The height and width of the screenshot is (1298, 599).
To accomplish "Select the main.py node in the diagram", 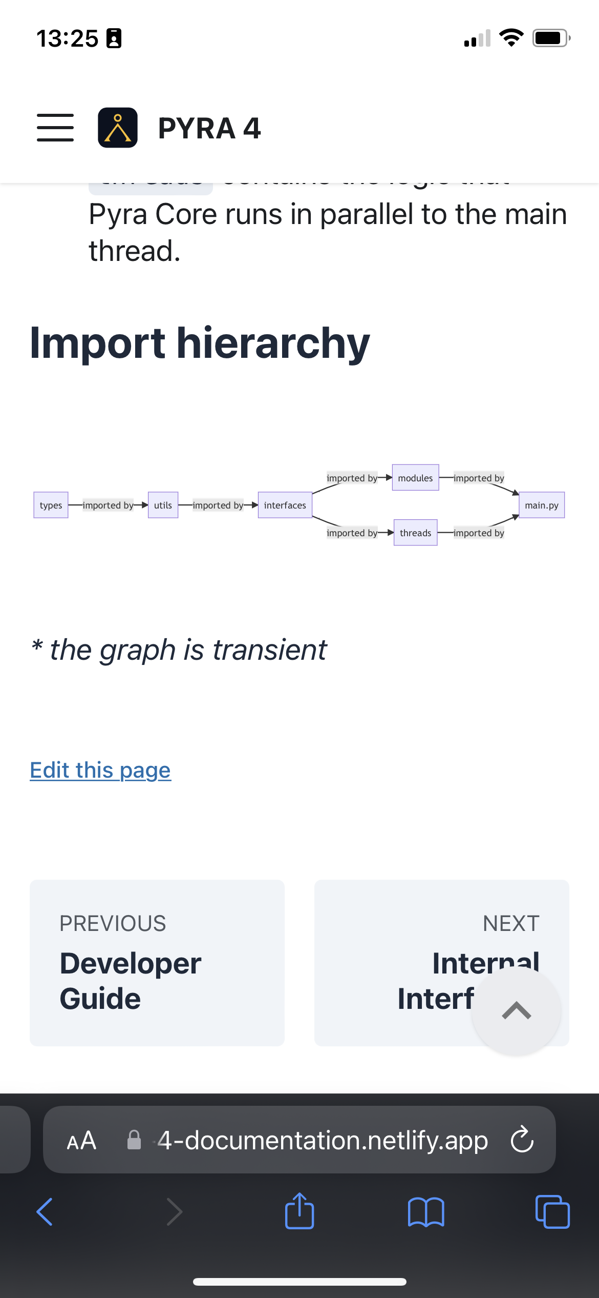I will (542, 505).
